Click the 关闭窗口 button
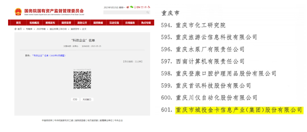The width and height of the screenshot is (307, 132). click(87, 99)
